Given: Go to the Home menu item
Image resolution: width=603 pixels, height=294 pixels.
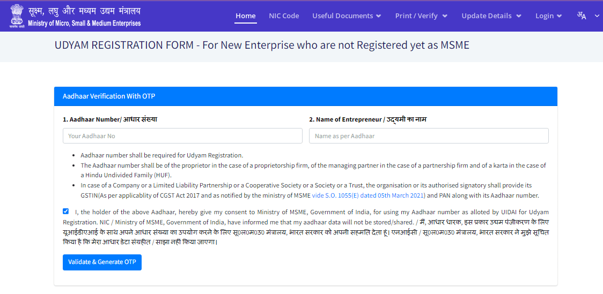Looking at the screenshot, I should pyautogui.click(x=246, y=16).
